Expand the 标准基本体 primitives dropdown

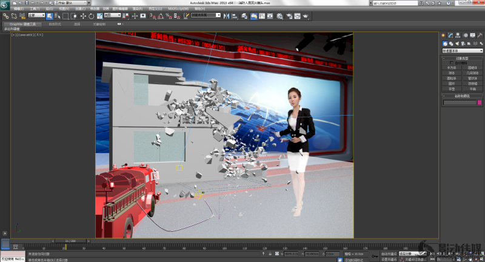(462, 51)
